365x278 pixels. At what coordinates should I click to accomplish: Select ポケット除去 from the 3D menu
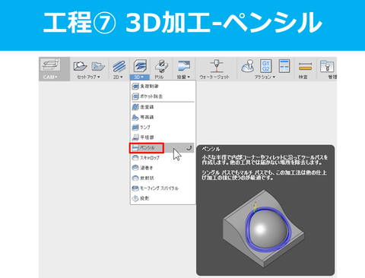click(x=163, y=96)
